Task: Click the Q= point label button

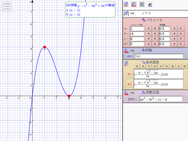Action: (130, 84)
